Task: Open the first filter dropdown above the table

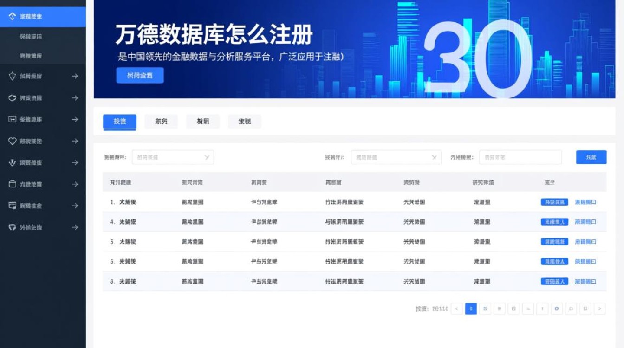Action: (x=172, y=157)
